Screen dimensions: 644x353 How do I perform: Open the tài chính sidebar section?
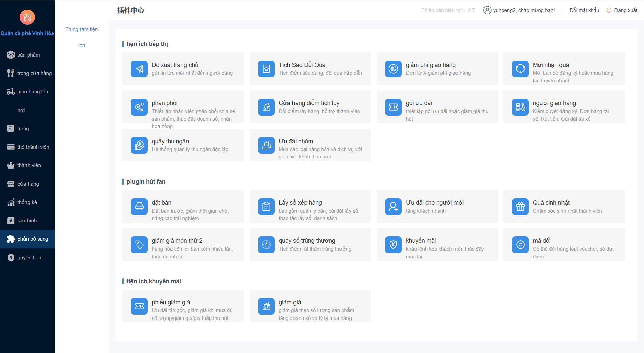(x=27, y=221)
